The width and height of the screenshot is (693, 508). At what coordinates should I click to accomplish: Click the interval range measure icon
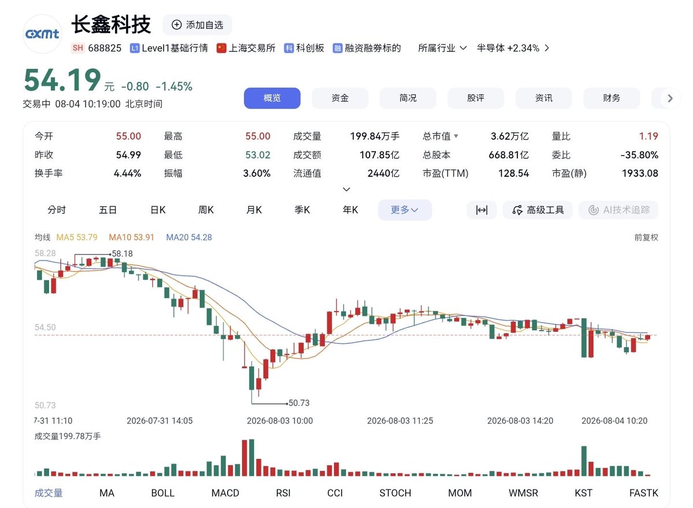(482, 210)
